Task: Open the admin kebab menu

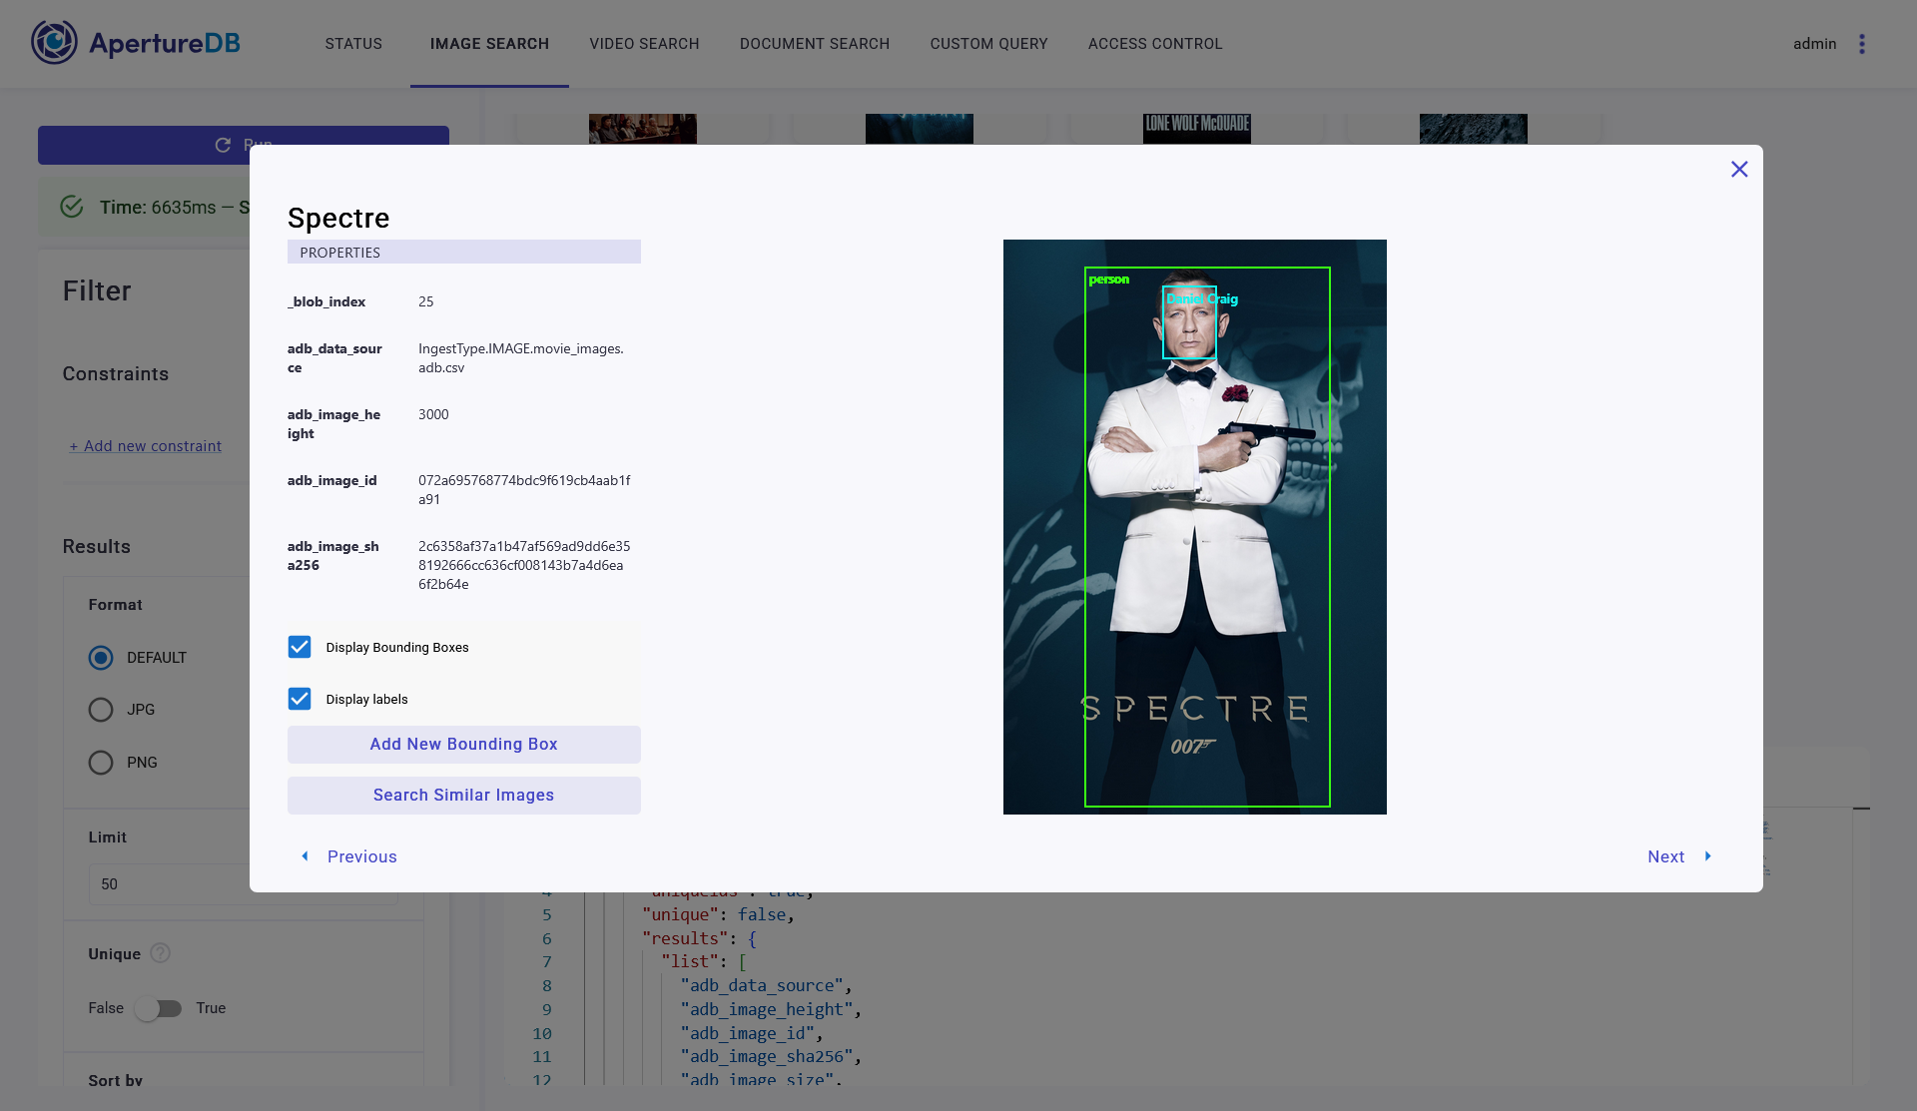Action: (1862, 44)
